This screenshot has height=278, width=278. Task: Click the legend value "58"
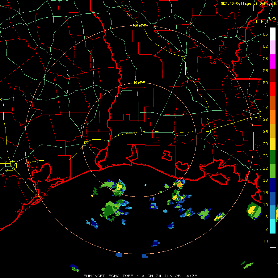tap(265, 58)
